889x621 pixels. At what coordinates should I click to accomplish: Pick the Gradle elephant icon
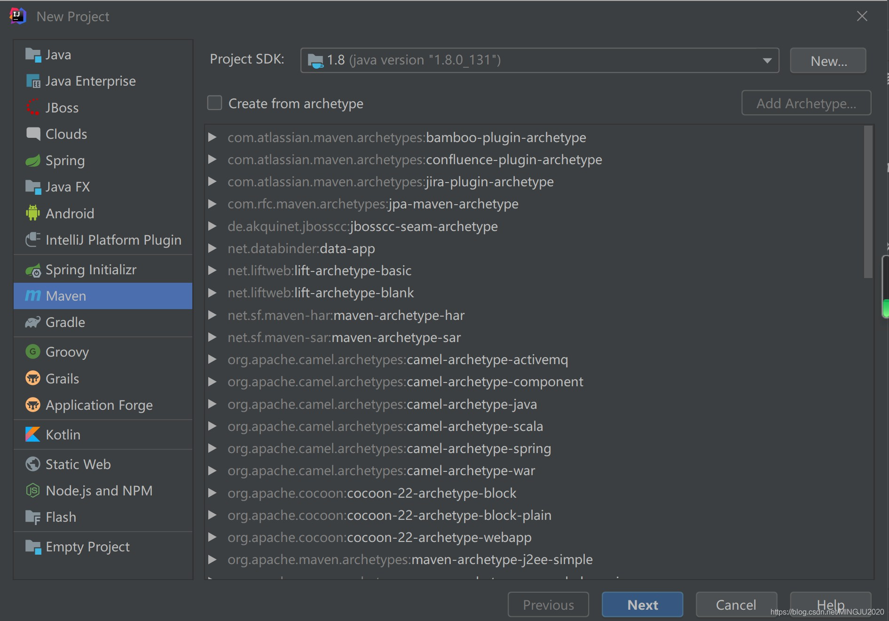[33, 322]
